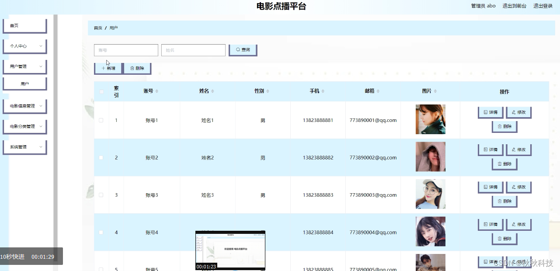The height and width of the screenshot is (271, 560).
Task: Sort by 手机 column sort arrows
Action: tap(323, 91)
